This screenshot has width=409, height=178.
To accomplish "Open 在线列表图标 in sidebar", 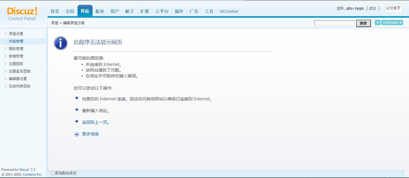I will pos(19,86).
